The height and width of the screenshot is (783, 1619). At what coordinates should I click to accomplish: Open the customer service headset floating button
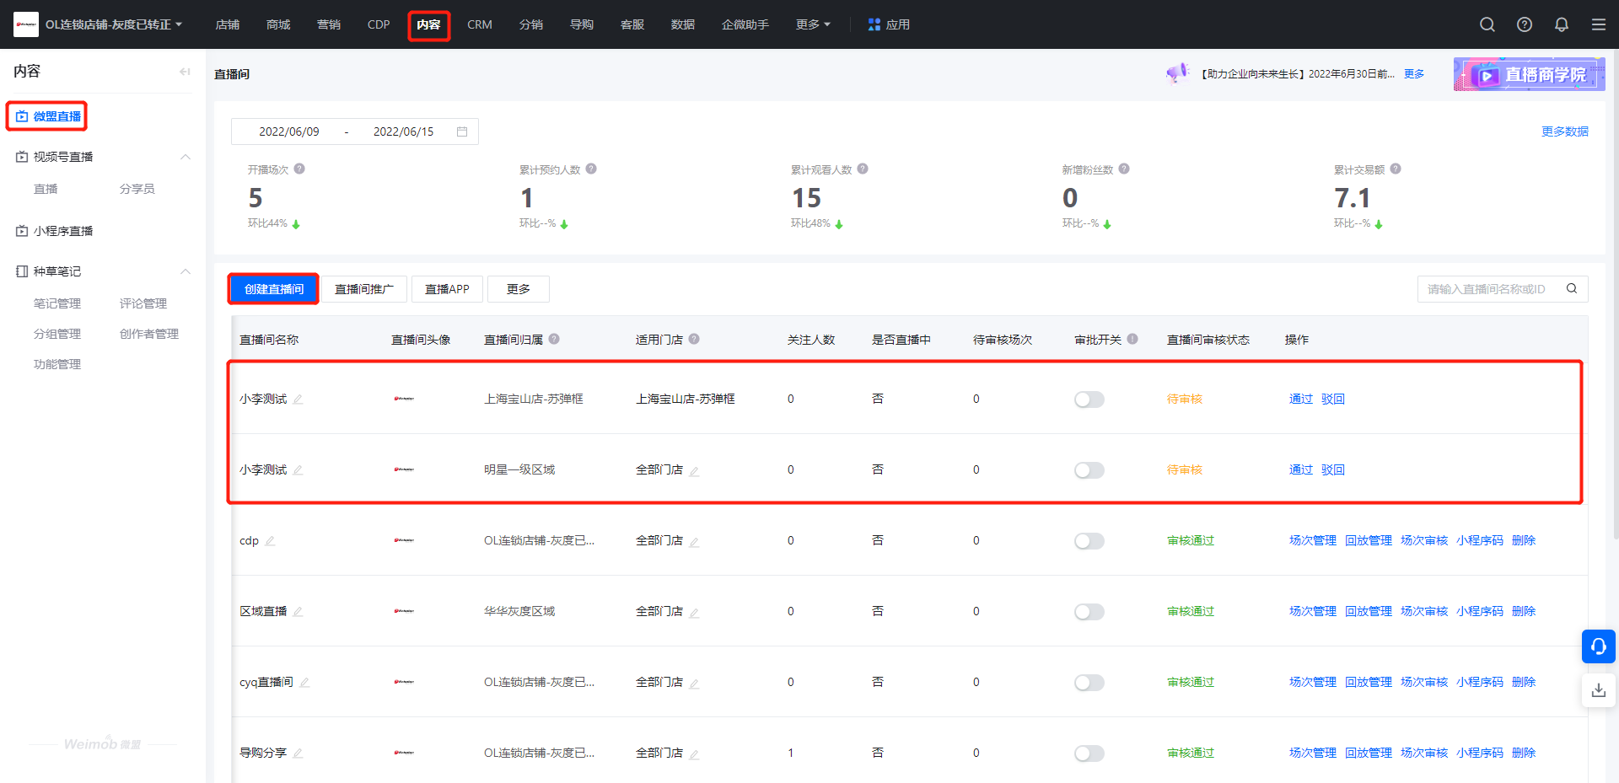[x=1599, y=646]
